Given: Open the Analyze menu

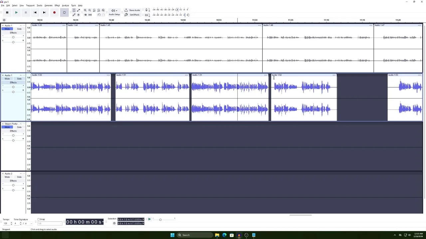Looking at the screenshot, I should coord(65,6).
